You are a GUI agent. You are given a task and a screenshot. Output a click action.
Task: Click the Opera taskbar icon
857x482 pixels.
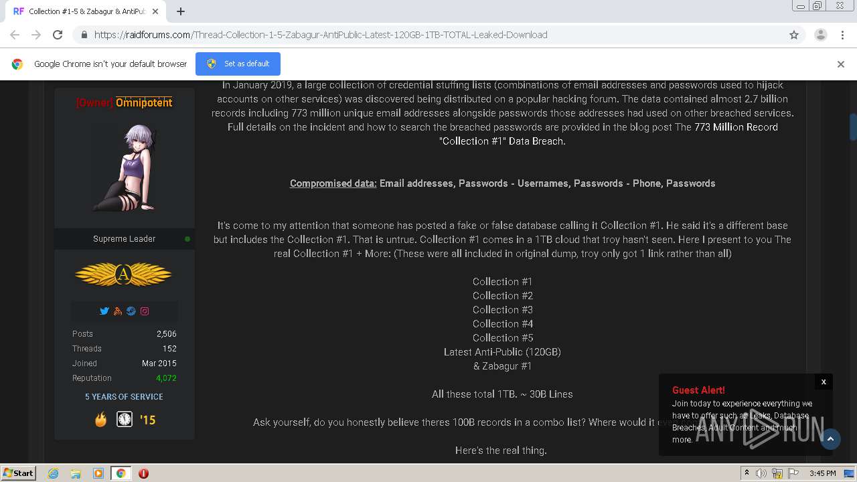[143, 473]
